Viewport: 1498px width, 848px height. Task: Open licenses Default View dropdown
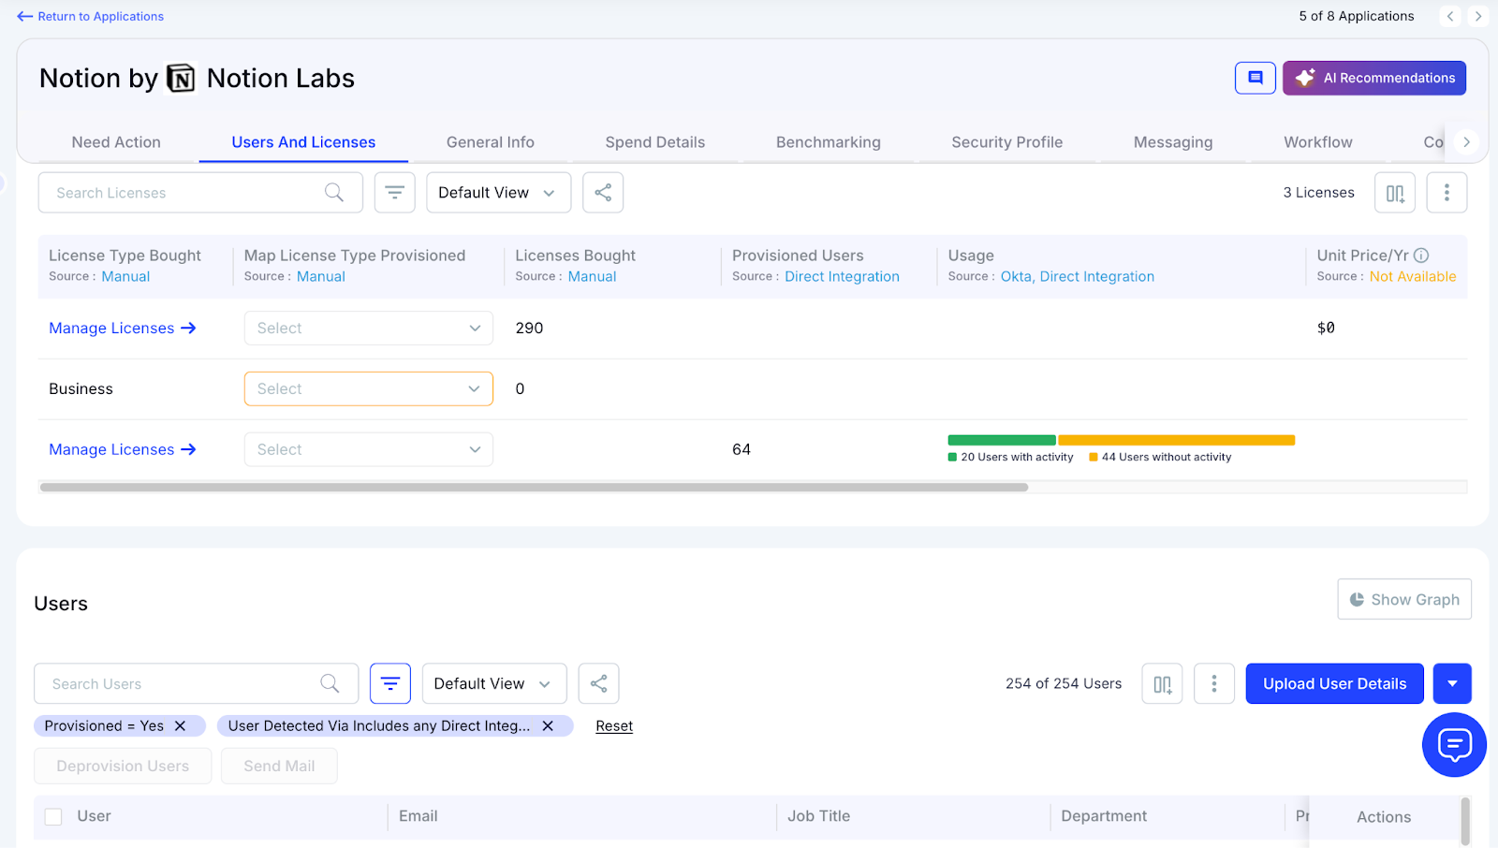tap(498, 193)
